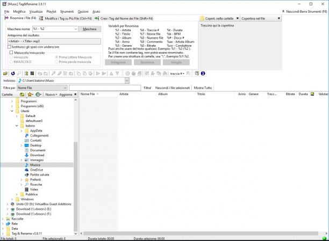Select the MAIUSCOLO radio button
The width and height of the screenshot is (329, 241).
tap(11, 62)
